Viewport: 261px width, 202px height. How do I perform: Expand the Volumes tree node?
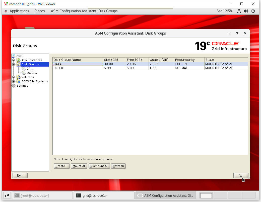[x=14, y=77]
